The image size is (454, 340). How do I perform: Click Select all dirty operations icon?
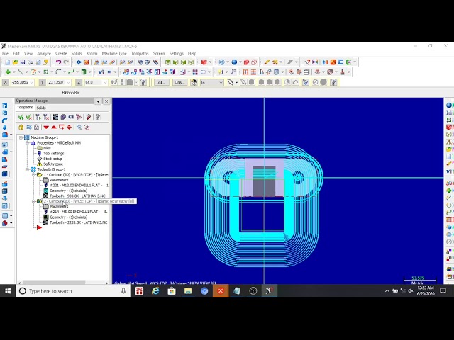pos(28,117)
